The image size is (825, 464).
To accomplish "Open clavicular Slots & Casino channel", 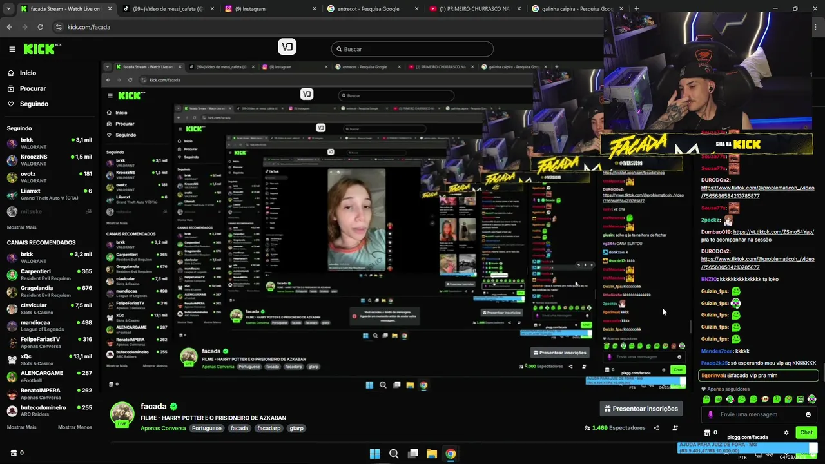I will click(x=50, y=309).
